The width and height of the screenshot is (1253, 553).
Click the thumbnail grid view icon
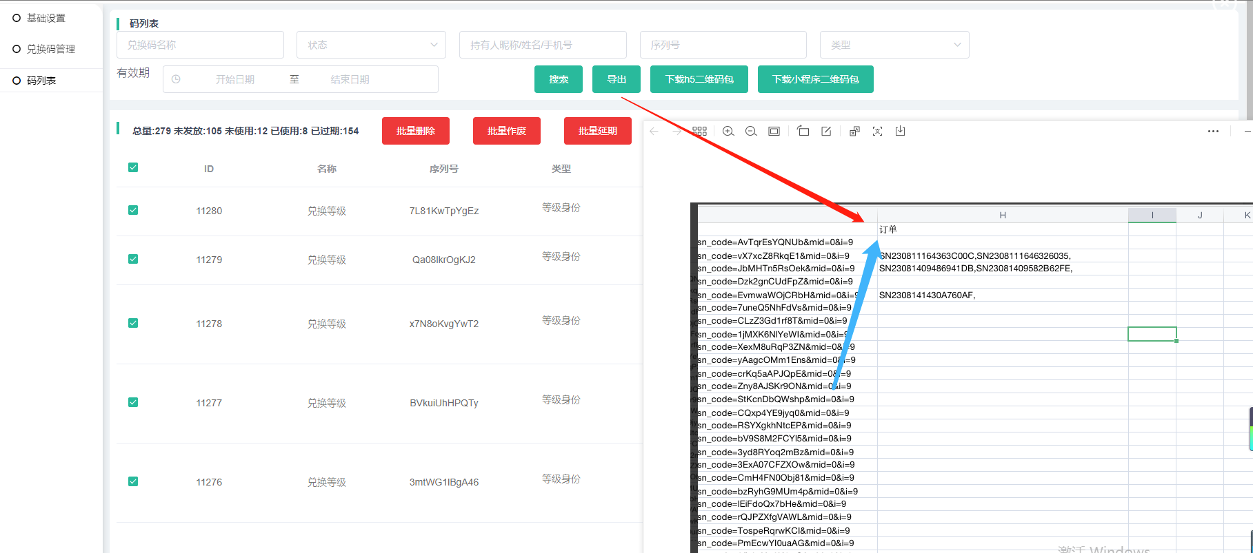click(x=700, y=131)
